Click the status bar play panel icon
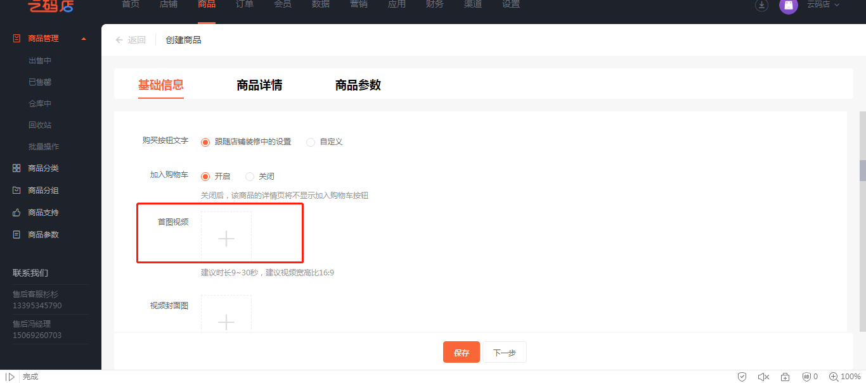866x383 pixels. [10, 377]
